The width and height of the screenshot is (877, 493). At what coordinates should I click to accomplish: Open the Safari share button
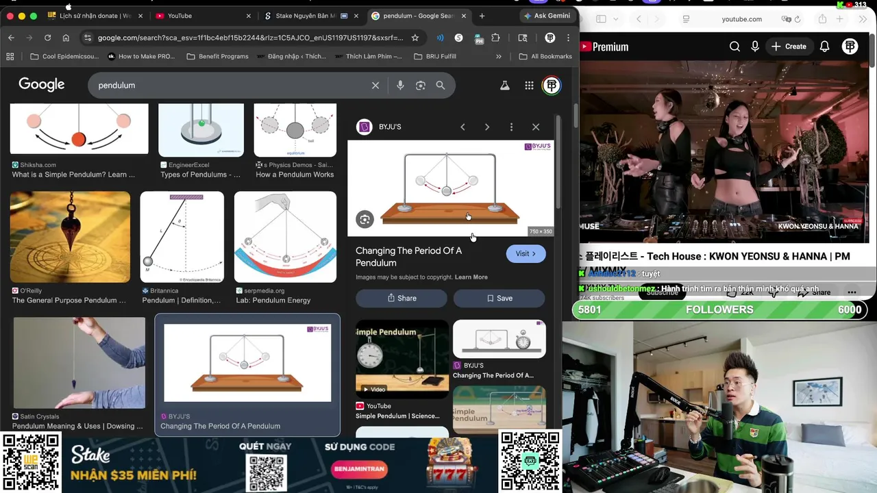822,19
